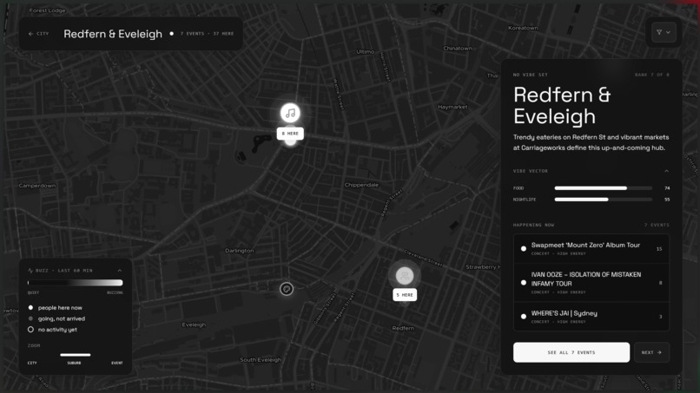Go to Next suburb
Image resolution: width=700 pixels, height=393 pixels.
click(651, 352)
